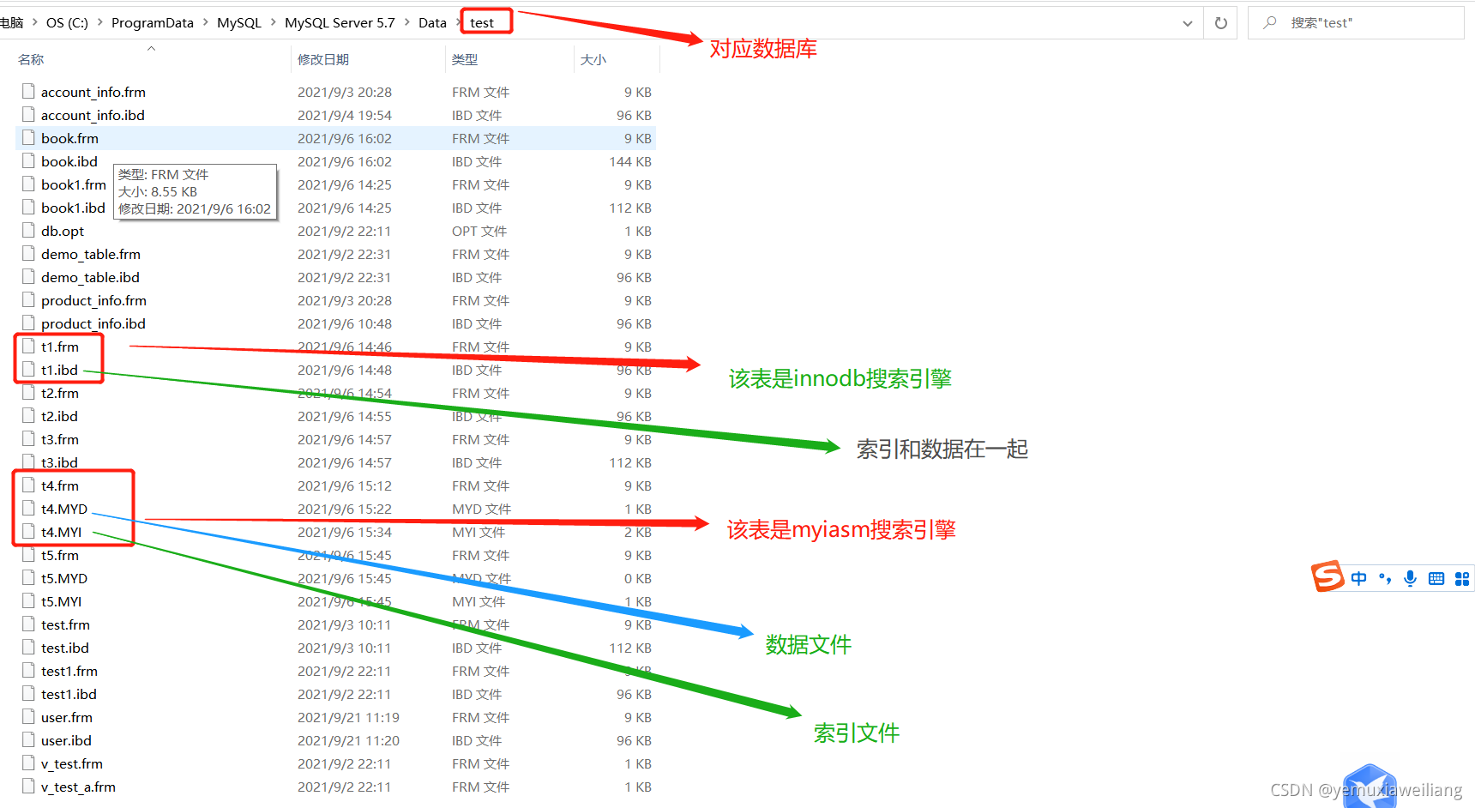Select the t1.ibd file name

coord(59,370)
